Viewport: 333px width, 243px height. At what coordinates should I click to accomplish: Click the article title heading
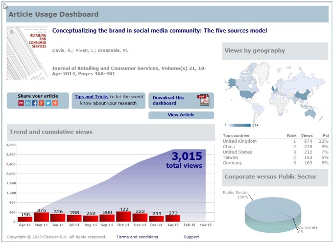tap(160, 30)
